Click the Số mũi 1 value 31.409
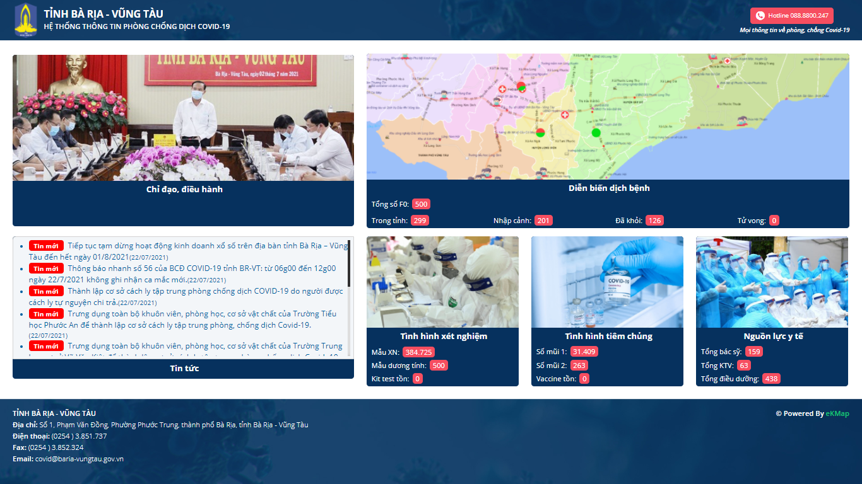The width and height of the screenshot is (862, 484). (x=584, y=352)
